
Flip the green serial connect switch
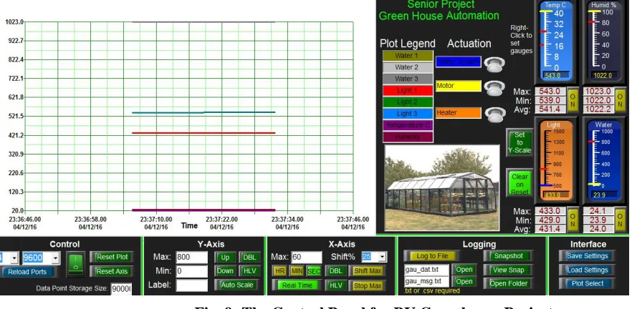coord(76,265)
